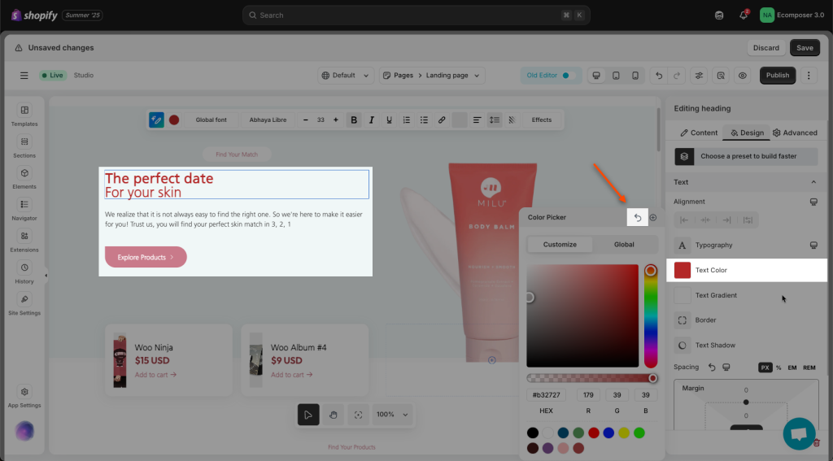This screenshot has height=461, width=833.
Task: Click the Publish button
Action: (778, 76)
